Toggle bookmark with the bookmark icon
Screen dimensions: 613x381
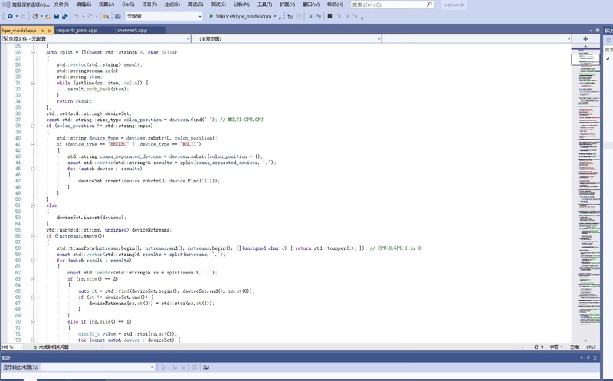tap(329, 16)
